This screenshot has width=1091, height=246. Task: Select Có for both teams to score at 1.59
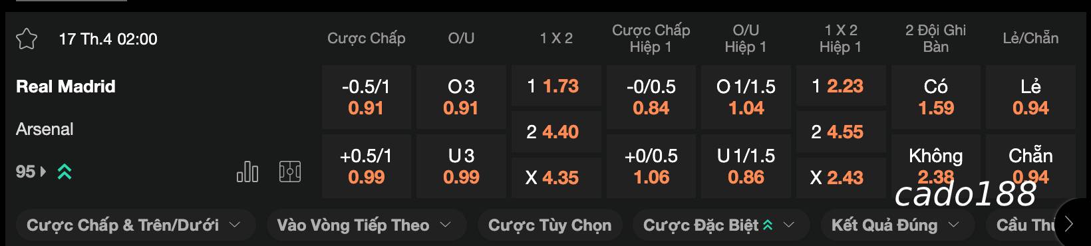tap(935, 97)
